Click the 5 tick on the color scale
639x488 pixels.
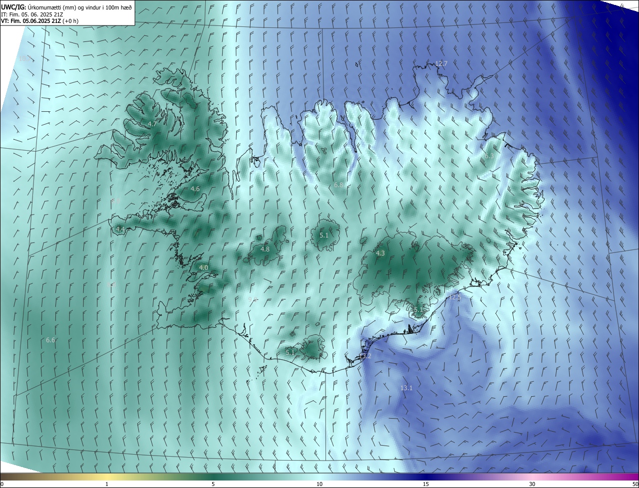click(213, 484)
